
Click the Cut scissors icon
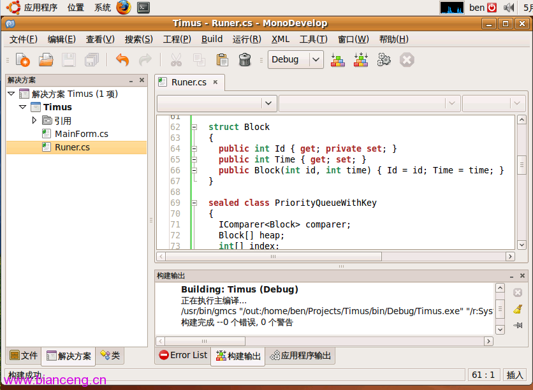[176, 60]
